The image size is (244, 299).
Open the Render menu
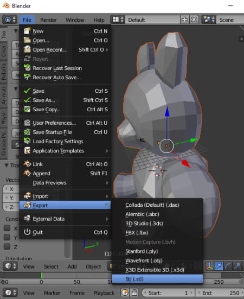coord(48,20)
